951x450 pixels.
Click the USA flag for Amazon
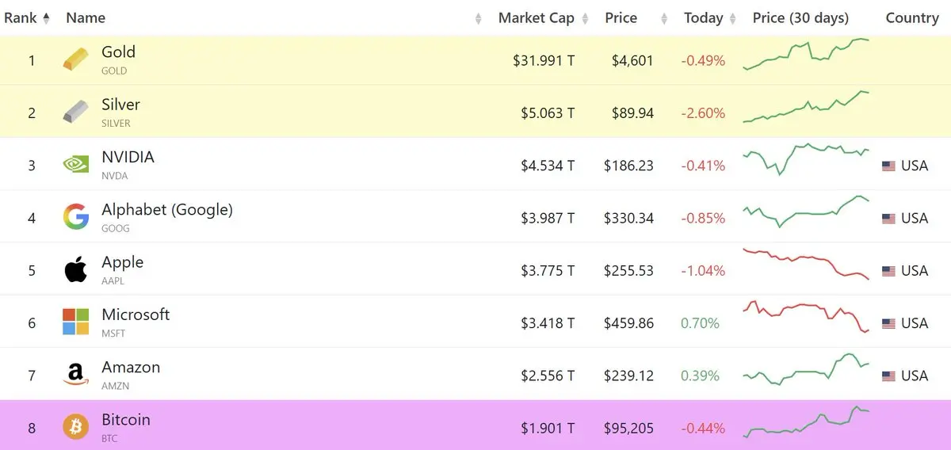coord(888,376)
